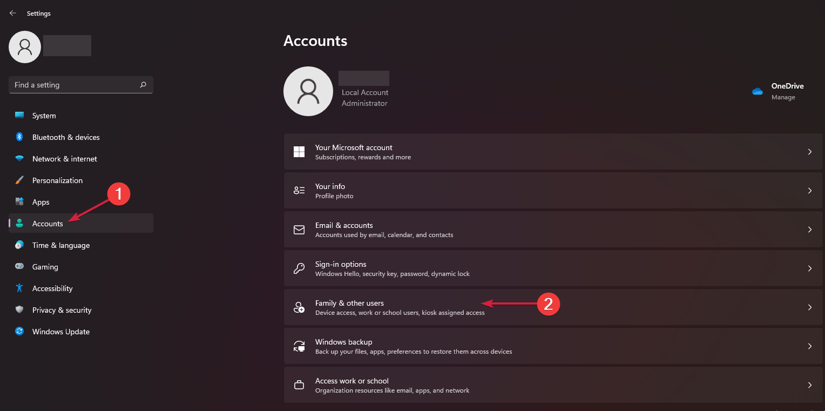Image resolution: width=825 pixels, height=411 pixels.
Task: Click the OneDrive cloud icon
Action: click(x=758, y=91)
